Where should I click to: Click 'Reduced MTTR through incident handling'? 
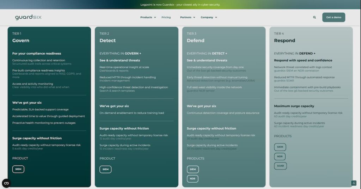(128, 77)
